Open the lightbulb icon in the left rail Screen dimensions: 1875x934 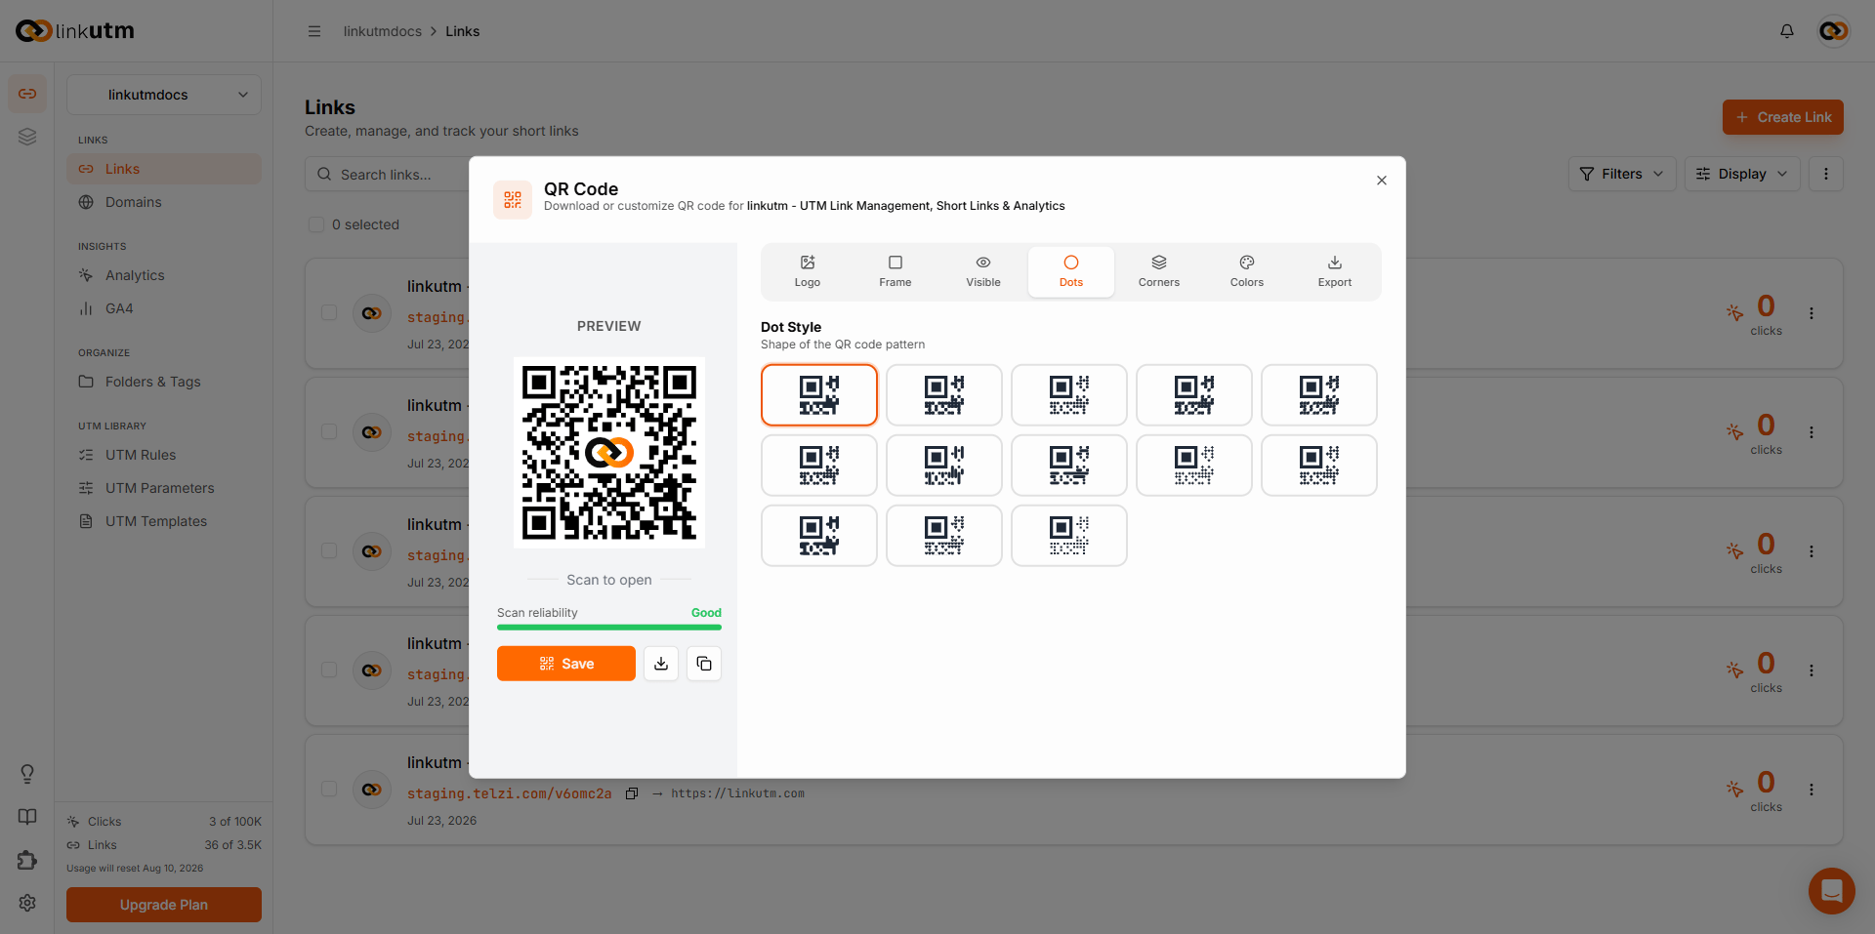tap(27, 774)
